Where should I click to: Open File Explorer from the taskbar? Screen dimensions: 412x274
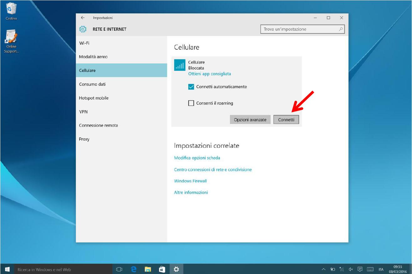(148, 269)
